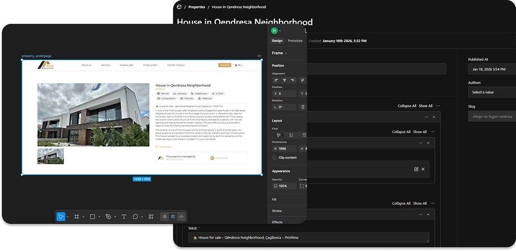Pick the Rectangle shape tool

coord(92,216)
